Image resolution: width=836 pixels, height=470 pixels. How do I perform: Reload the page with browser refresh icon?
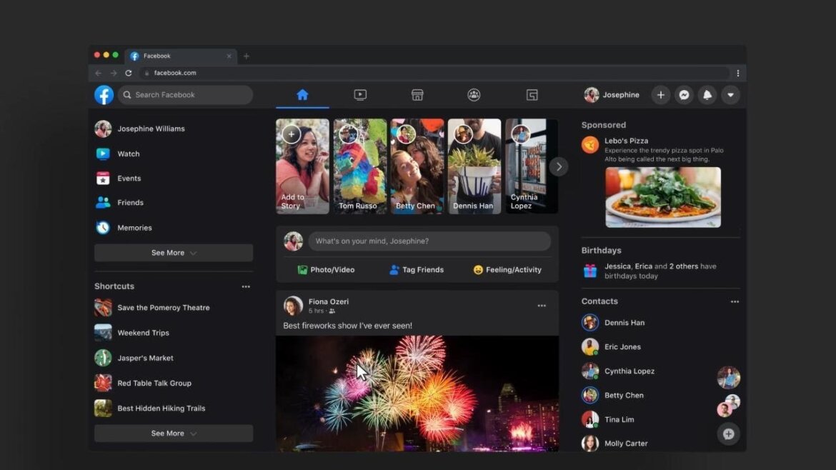(x=129, y=73)
